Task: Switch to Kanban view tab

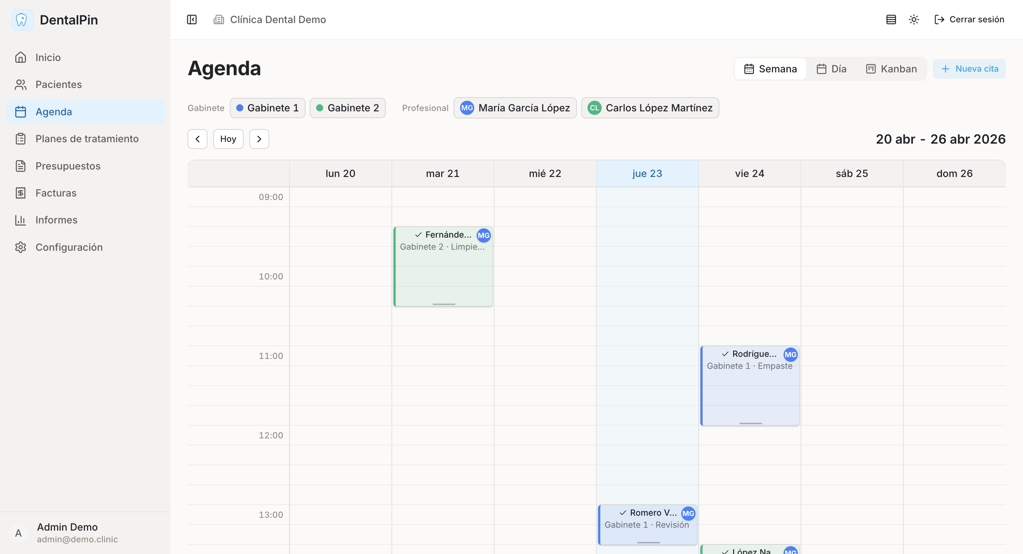Action: 891,69
